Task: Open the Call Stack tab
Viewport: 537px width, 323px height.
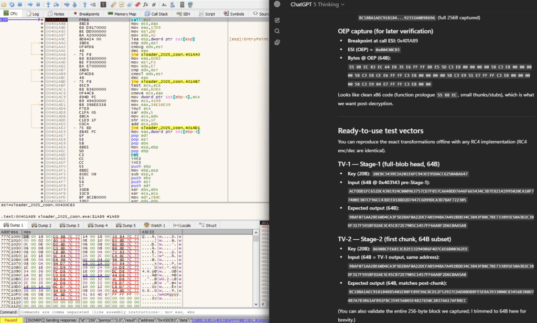Action: coord(156,14)
